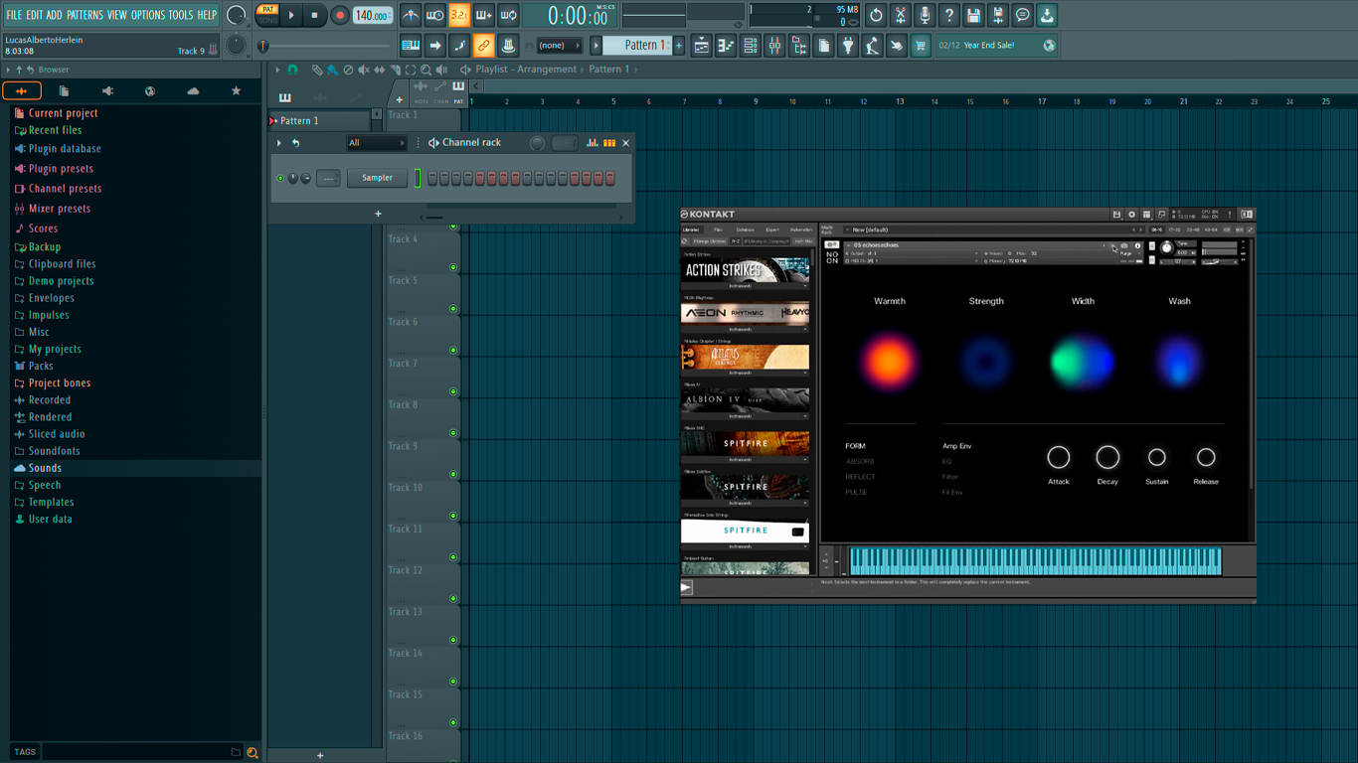1358x763 pixels.
Task: Click the metronome icon in the top toolbar
Action: [411, 15]
